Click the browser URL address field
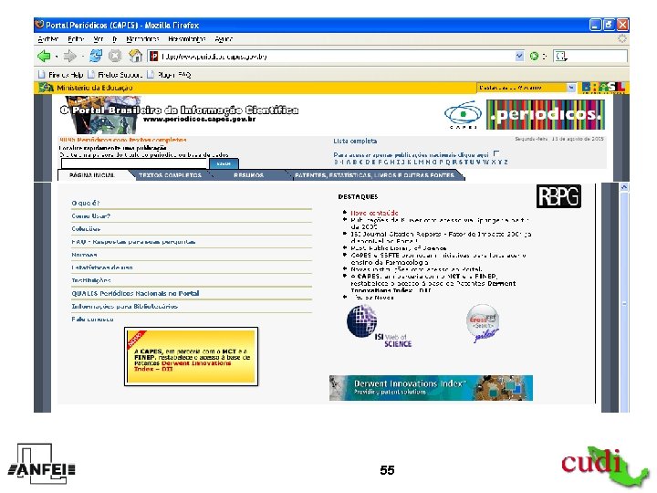The height and width of the screenshot is (493, 657). 337,57
